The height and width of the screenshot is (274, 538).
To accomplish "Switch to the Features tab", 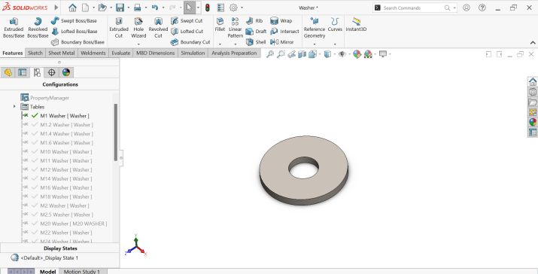I will coord(12,53).
